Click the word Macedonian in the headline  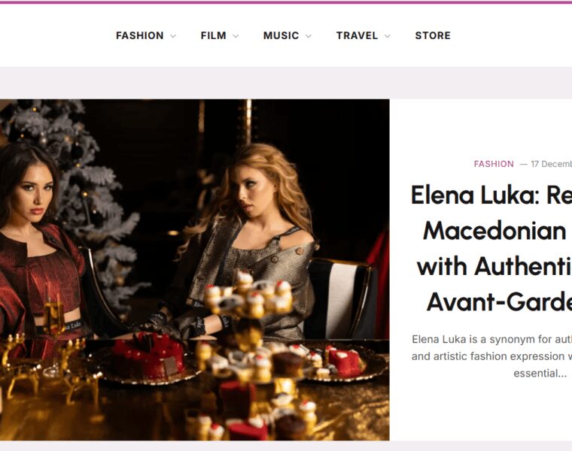click(494, 232)
